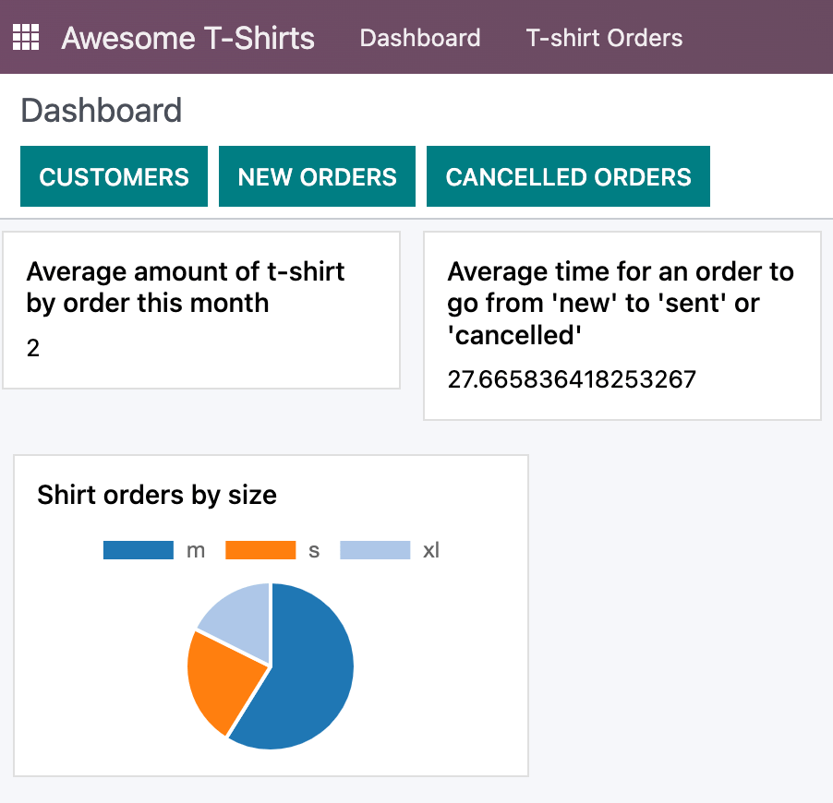The width and height of the screenshot is (833, 803).
Task: Click the value 27.665836418253267
Action: coord(571,379)
